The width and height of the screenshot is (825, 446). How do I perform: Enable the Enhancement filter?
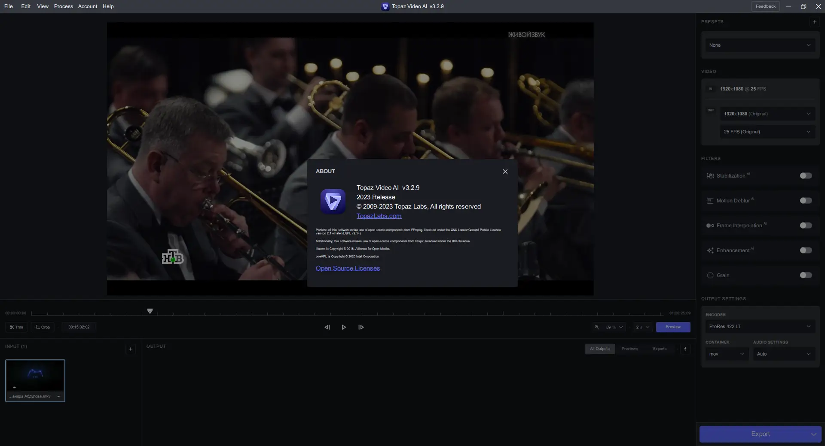click(x=806, y=250)
